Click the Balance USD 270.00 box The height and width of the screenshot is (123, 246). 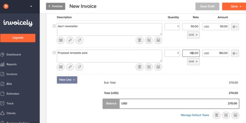coord(171,103)
